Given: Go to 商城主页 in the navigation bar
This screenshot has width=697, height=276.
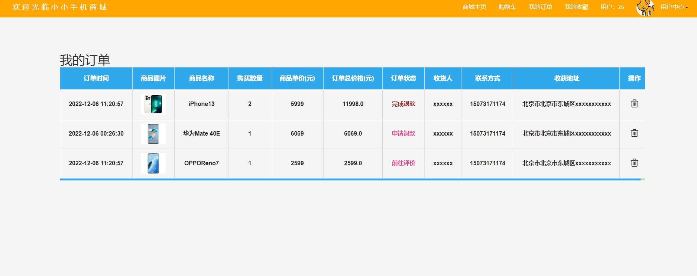Looking at the screenshot, I should pyautogui.click(x=474, y=7).
